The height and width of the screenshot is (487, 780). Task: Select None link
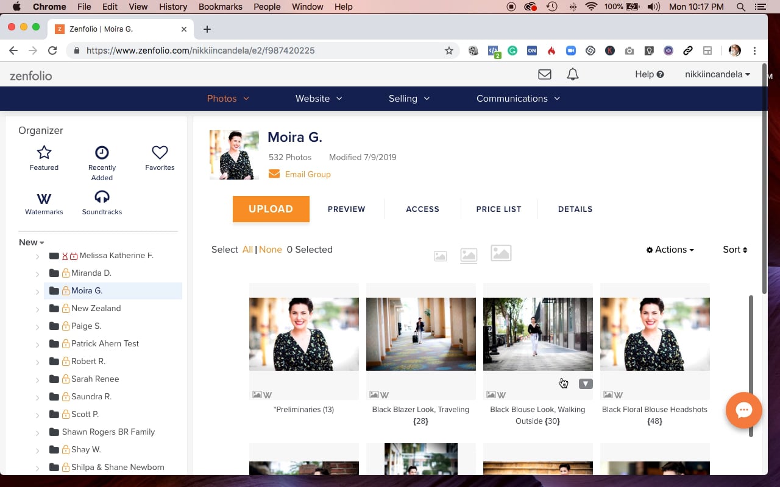click(x=271, y=250)
